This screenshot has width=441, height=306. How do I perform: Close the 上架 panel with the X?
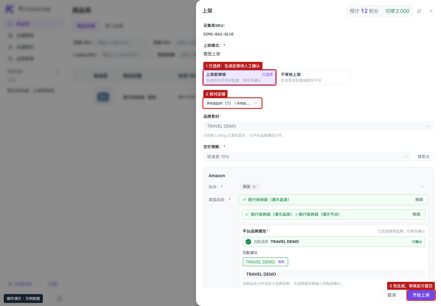point(431,11)
